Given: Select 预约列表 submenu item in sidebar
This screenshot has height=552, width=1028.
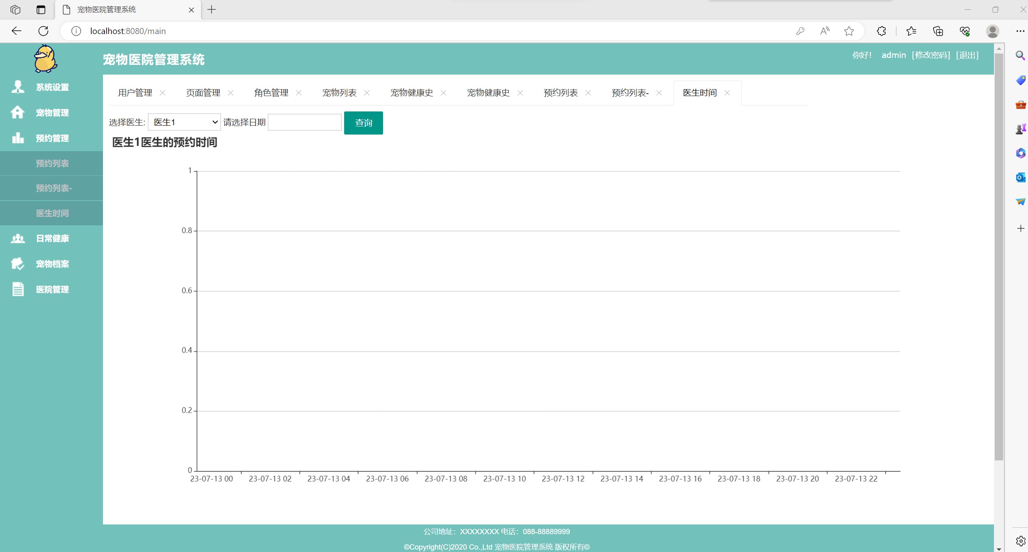Looking at the screenshot, I should click(51, 163).
